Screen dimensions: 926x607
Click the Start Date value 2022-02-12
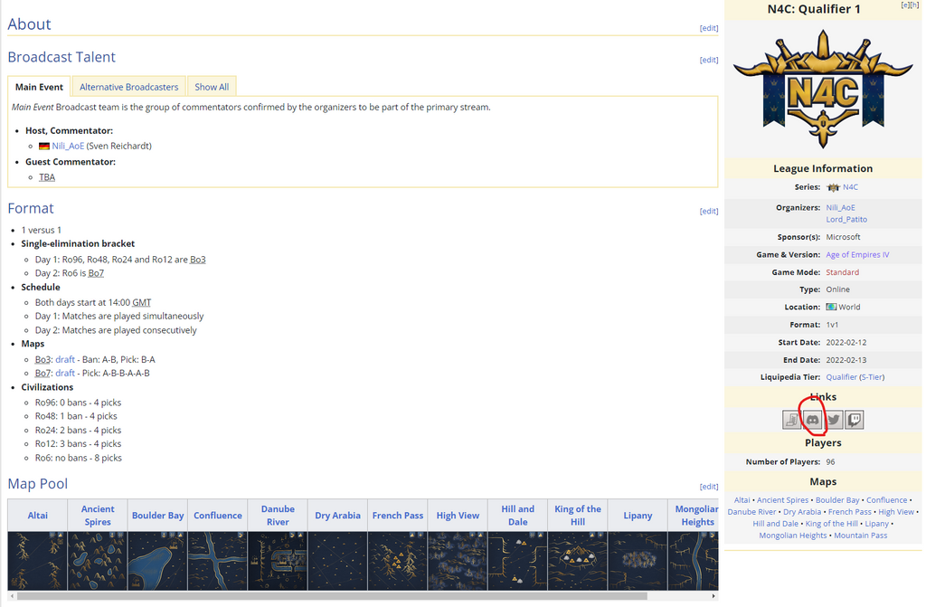click(x=846, y=342)
